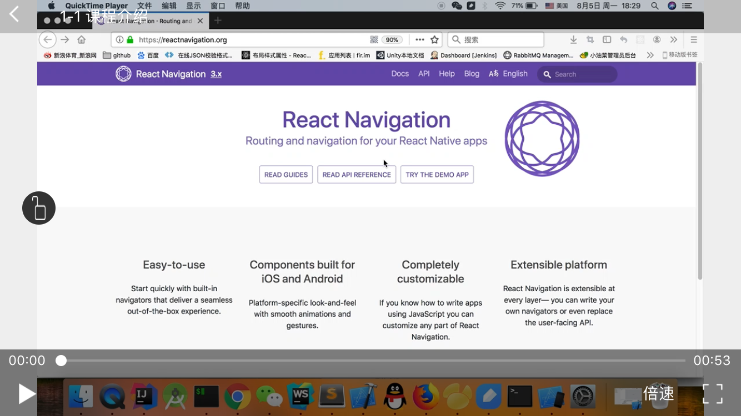Screen dimensions: 741x416
Task: Click Firefox forward arrow button
Action: tap(65, 40)
